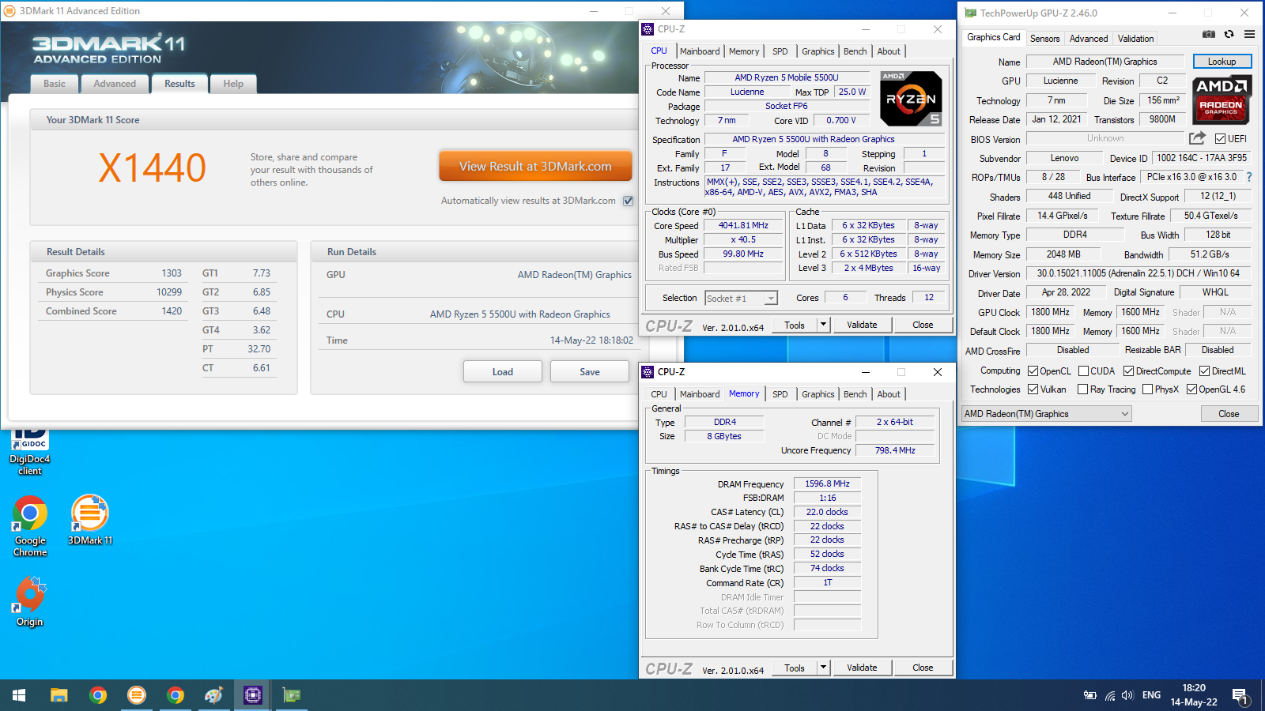1265x711 pixels.
Task: Click GPU-Z Name field AMD Radeon Graphics
Action: (x=1105, y=61)
